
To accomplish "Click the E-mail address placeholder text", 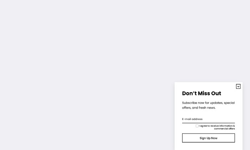I will pyautogui.click(x=192, y=119).
